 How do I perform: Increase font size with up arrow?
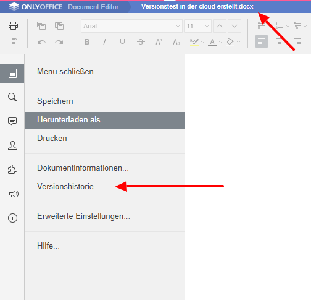pos(220,26)
